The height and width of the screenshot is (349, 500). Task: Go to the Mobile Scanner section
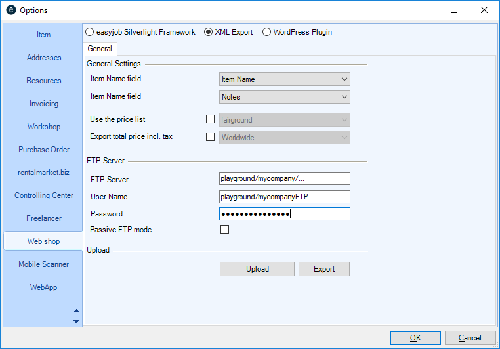coord(44,264)
